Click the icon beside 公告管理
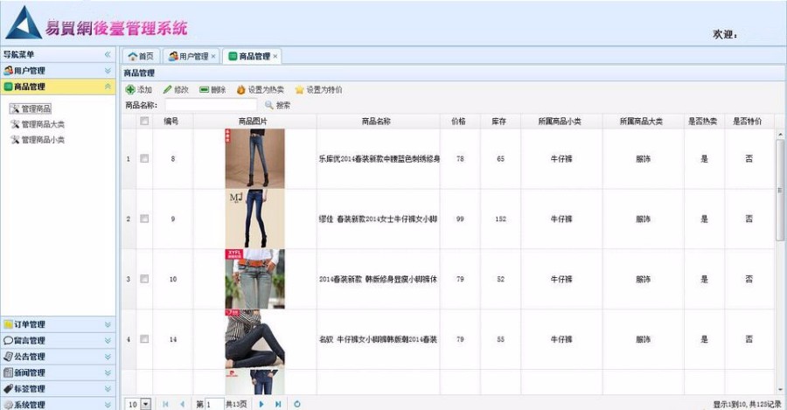 (x=8, y=357)
